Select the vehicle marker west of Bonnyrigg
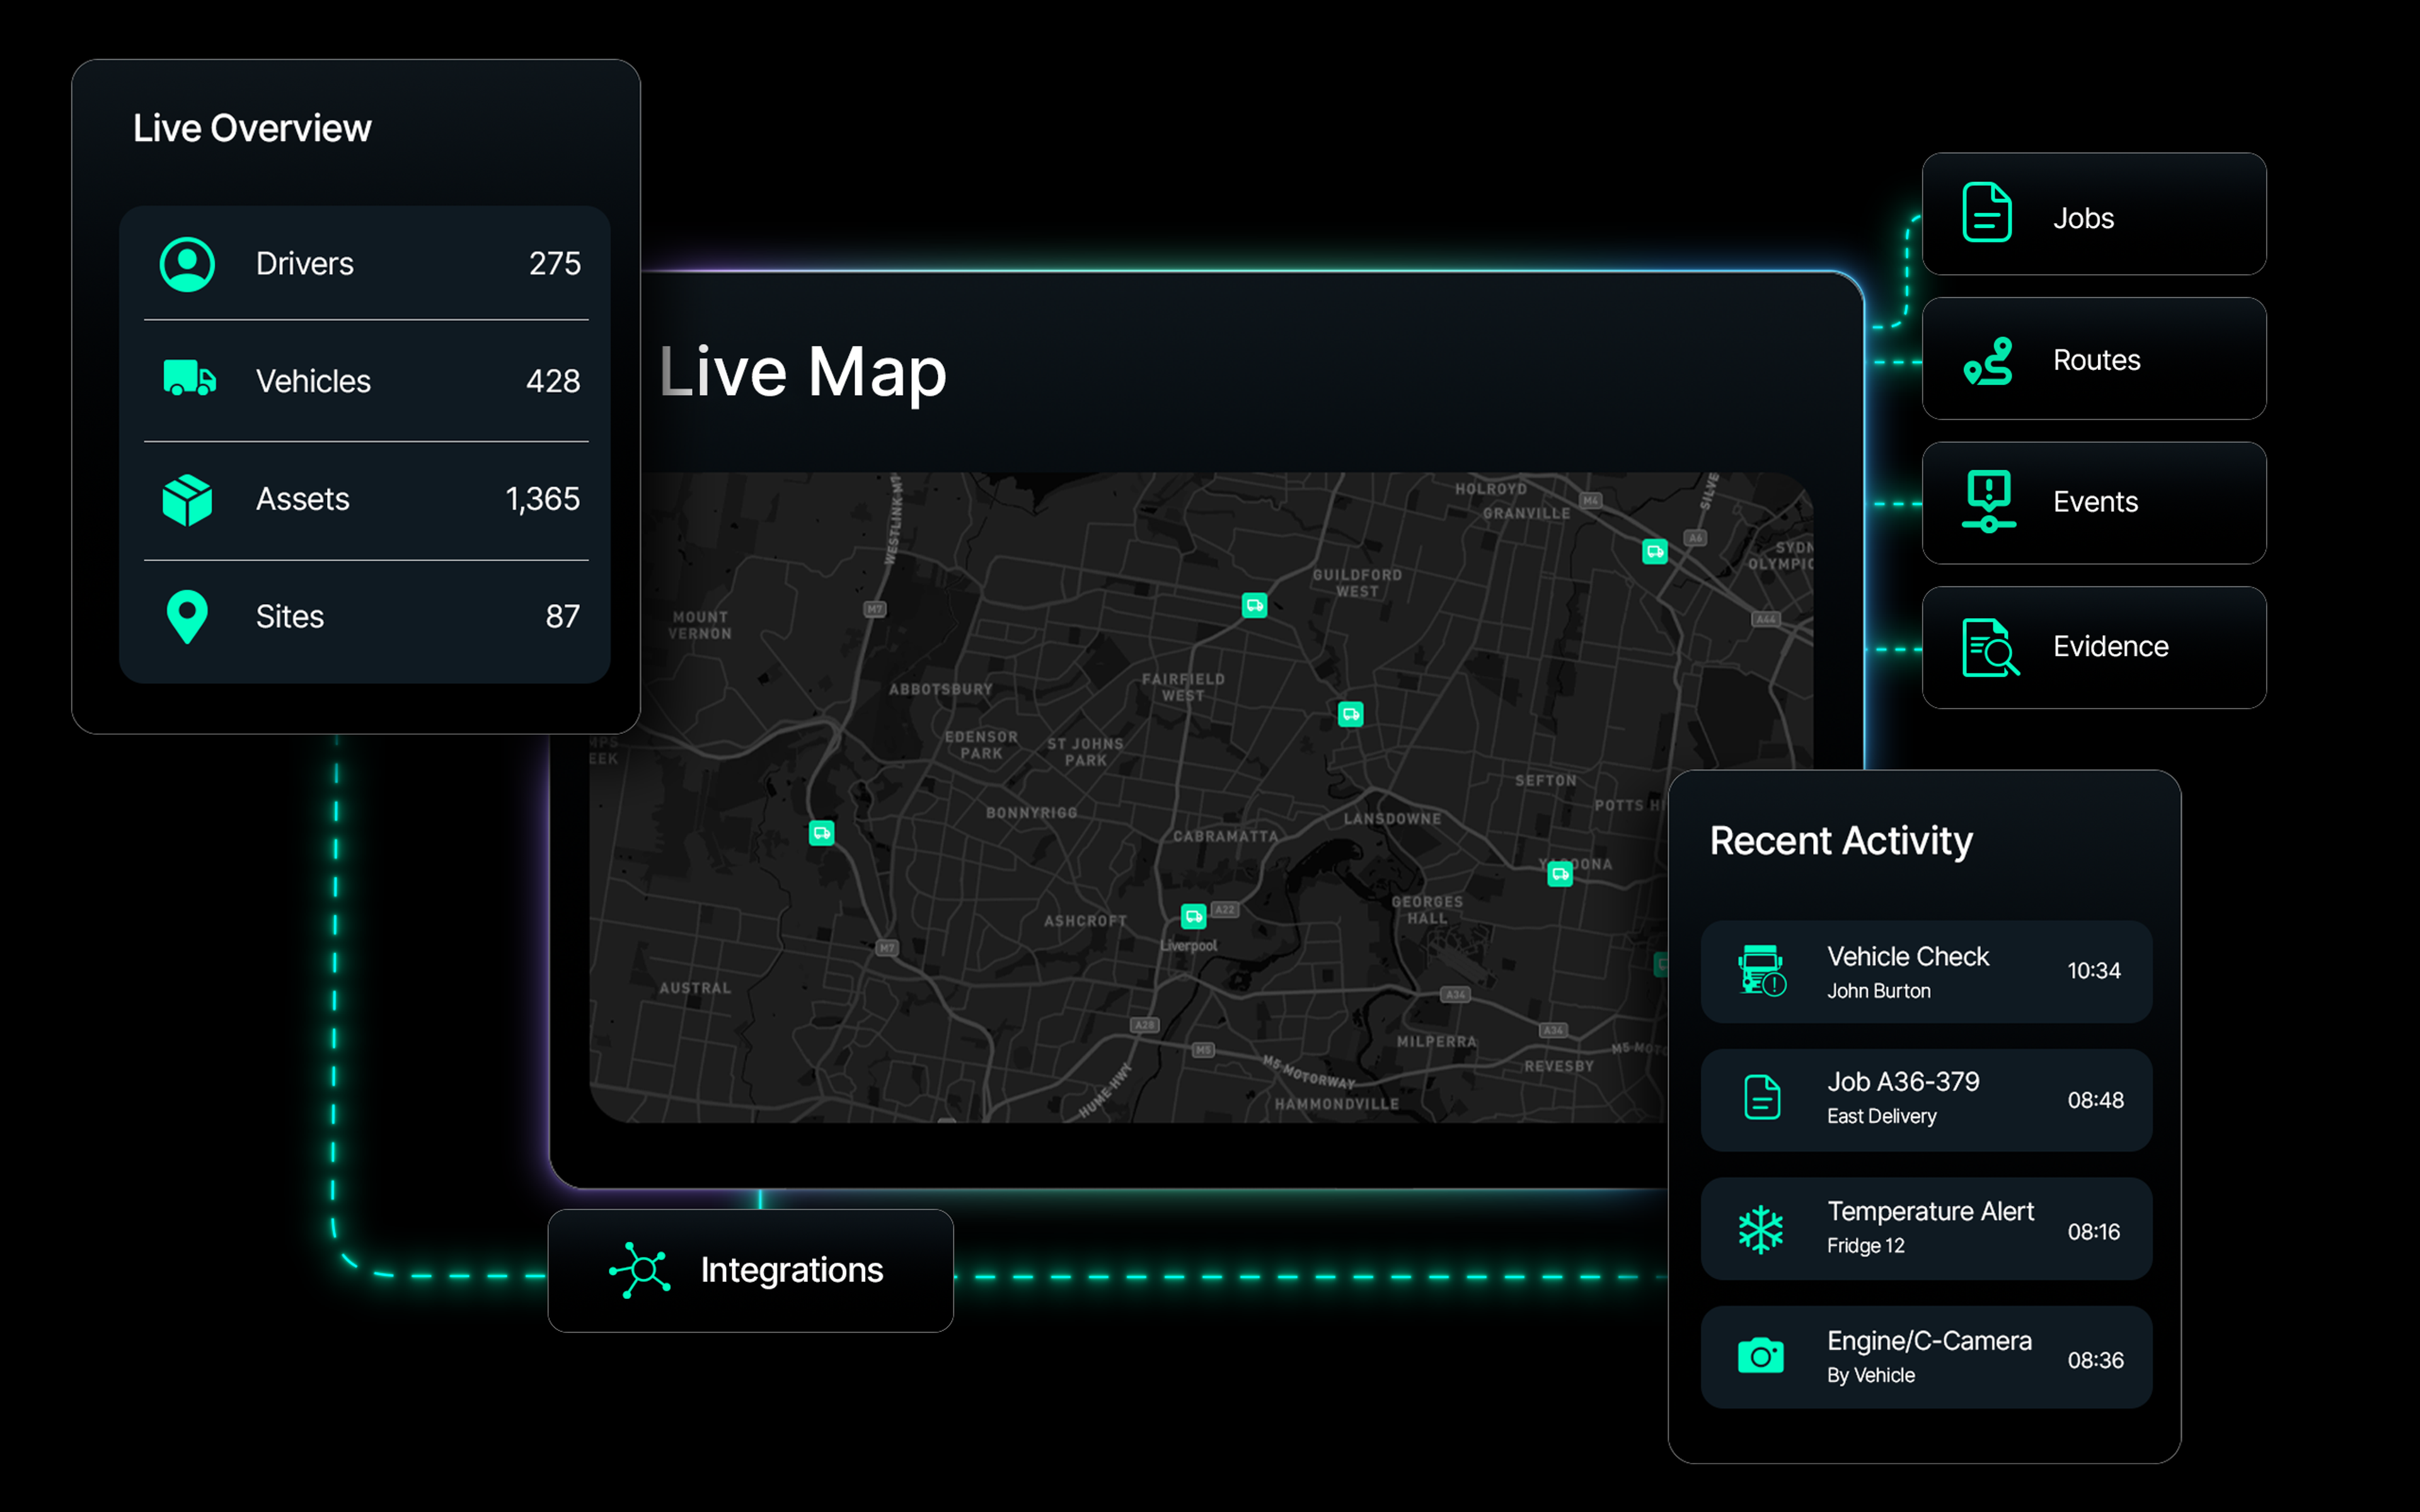The image size is (2420, 1512). pyautogui.click(x=821, y=833)
